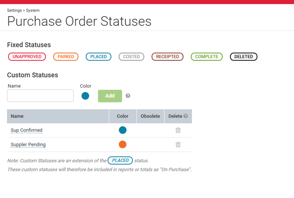Pick a color using the new status swatch
Screen dimensions: 294x198
point(85,96)
